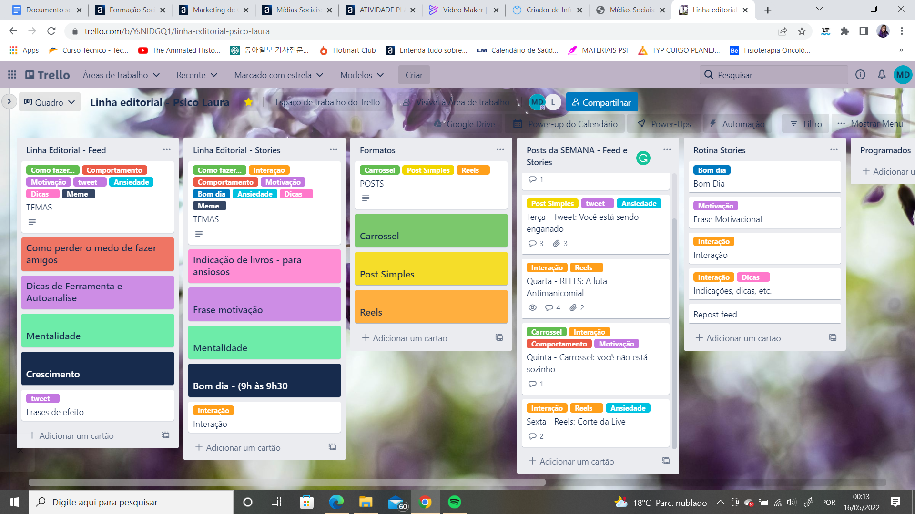Open Spotify from the taskbar
This screenshot has width=915, height=514.
point(454,502)
